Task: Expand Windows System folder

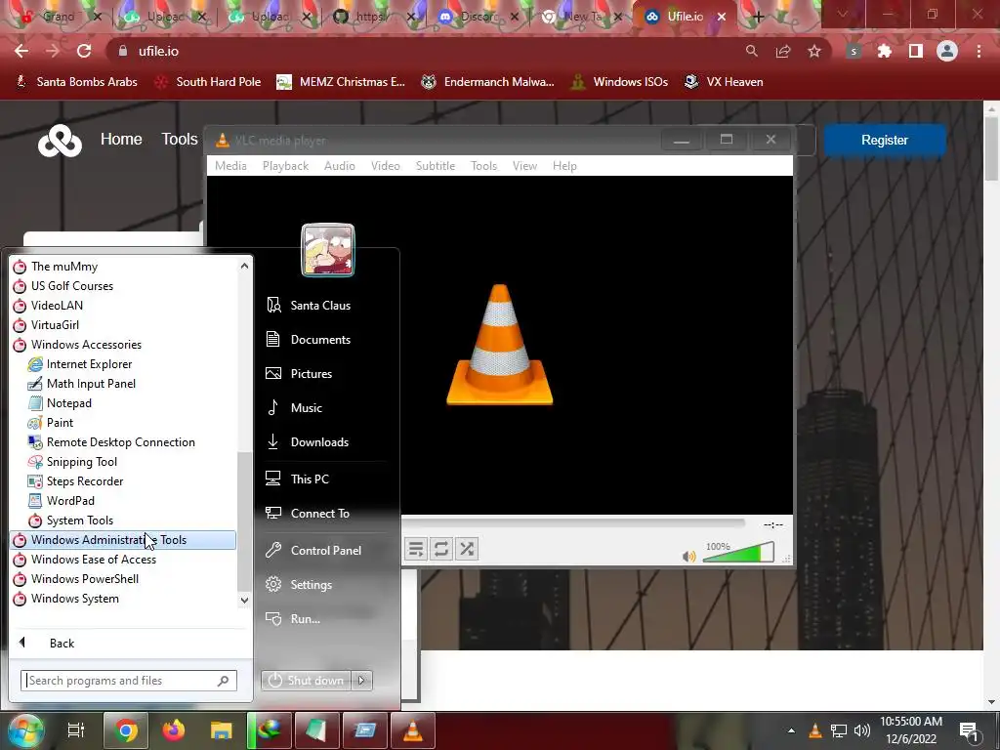Action: pos(74,599)
